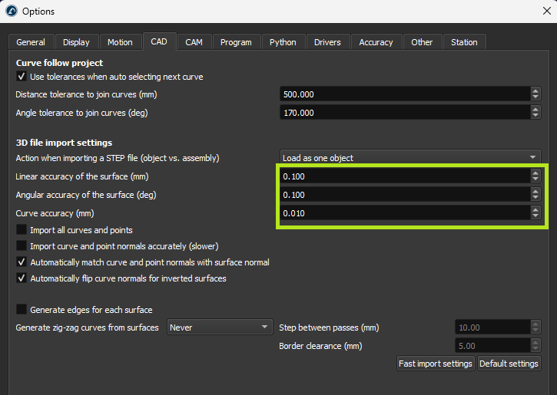Open the STEP file import action dropdown
The width and height of the screenshot is (557, 395).
pyautogui.click(x=410, y=158)
